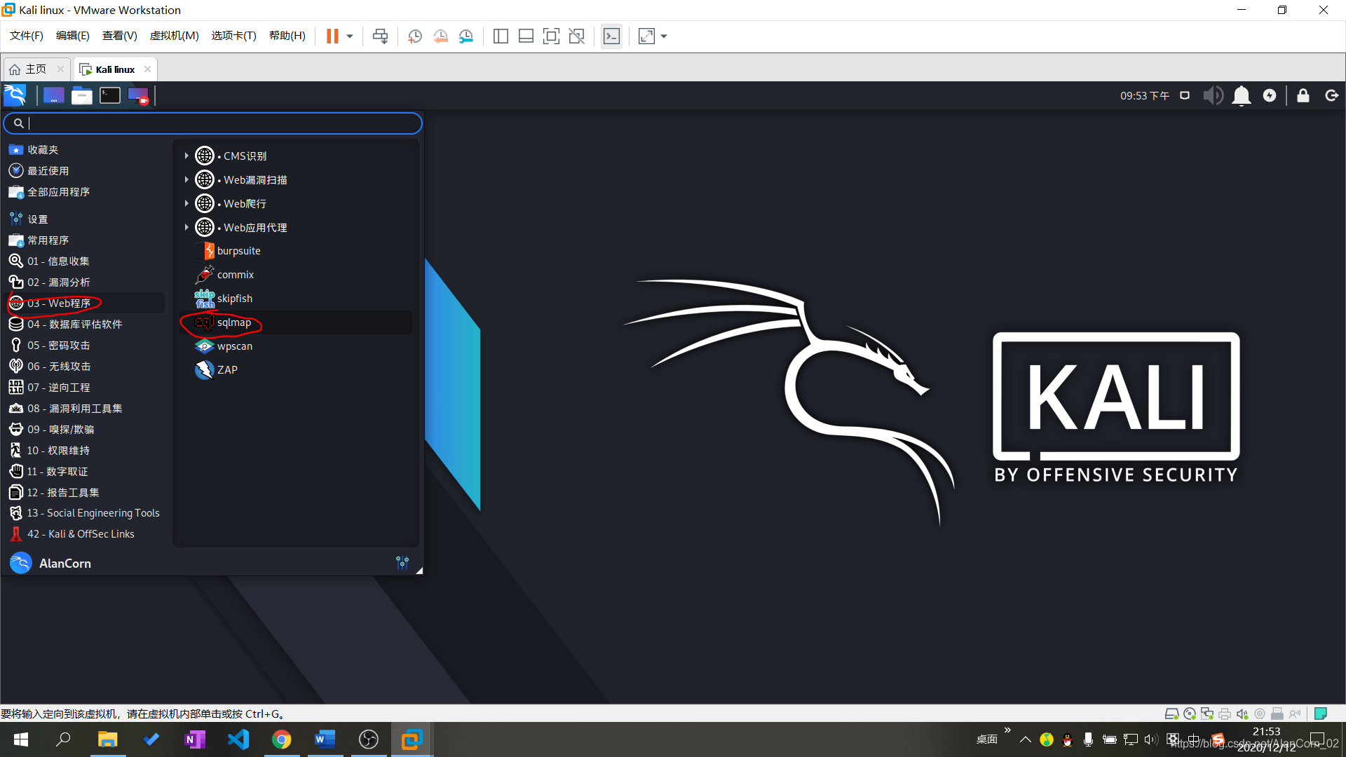This screenshot has width=1346, height=757.
Task: Click the Kali volume speaker icon
Action: 1213,95
